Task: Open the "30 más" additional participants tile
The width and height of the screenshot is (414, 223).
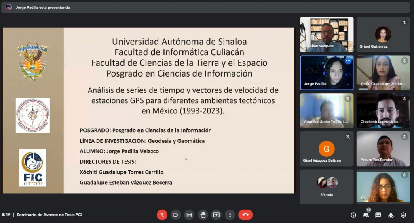Action: point(327,187)
